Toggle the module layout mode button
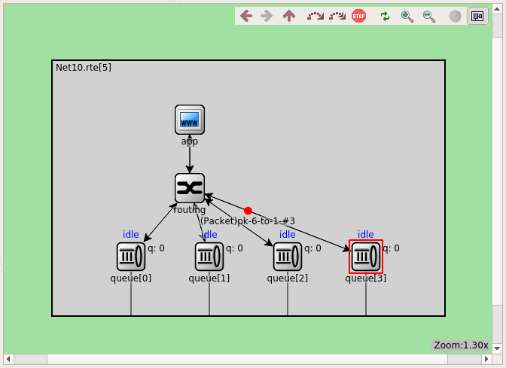506x368 pixels. (477, 16)
